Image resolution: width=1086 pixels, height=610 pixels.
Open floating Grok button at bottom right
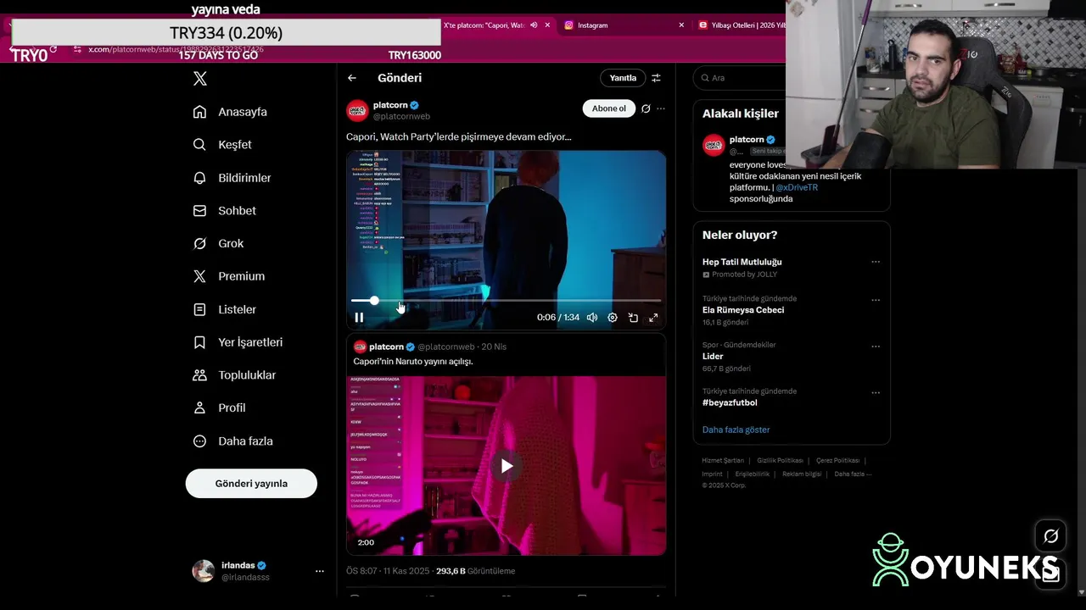click(1050, 536)
